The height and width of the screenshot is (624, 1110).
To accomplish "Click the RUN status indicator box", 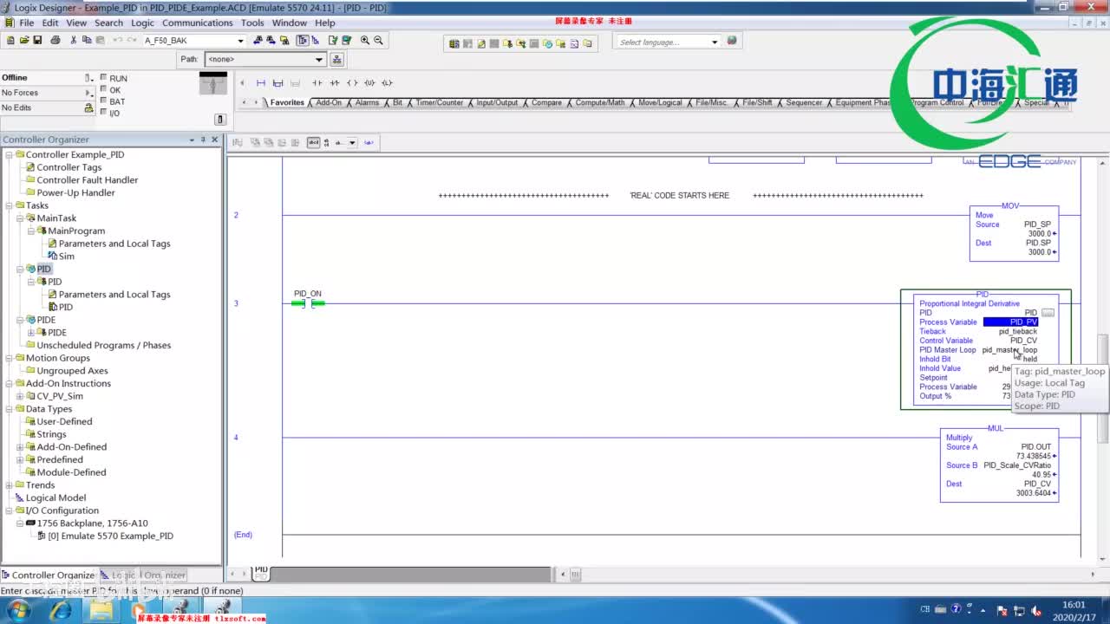I will [104, 77].
